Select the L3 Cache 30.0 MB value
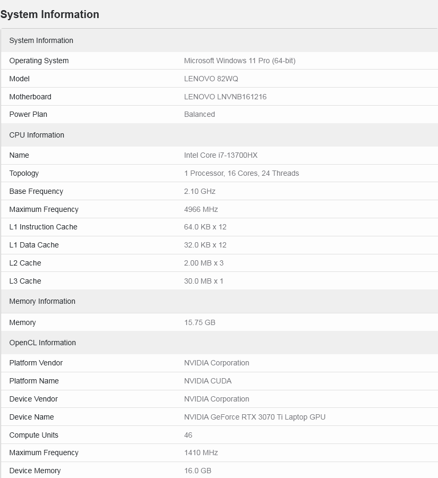The width and height of the screenshot is (438, 478). [203, 281]
